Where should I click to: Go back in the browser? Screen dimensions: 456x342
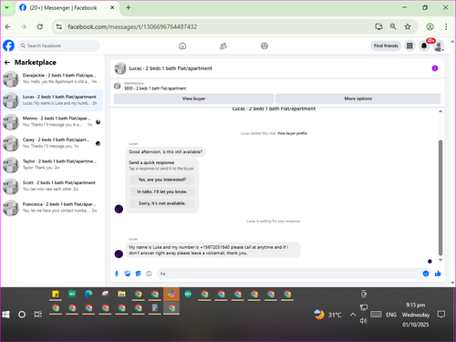point(8,26)
